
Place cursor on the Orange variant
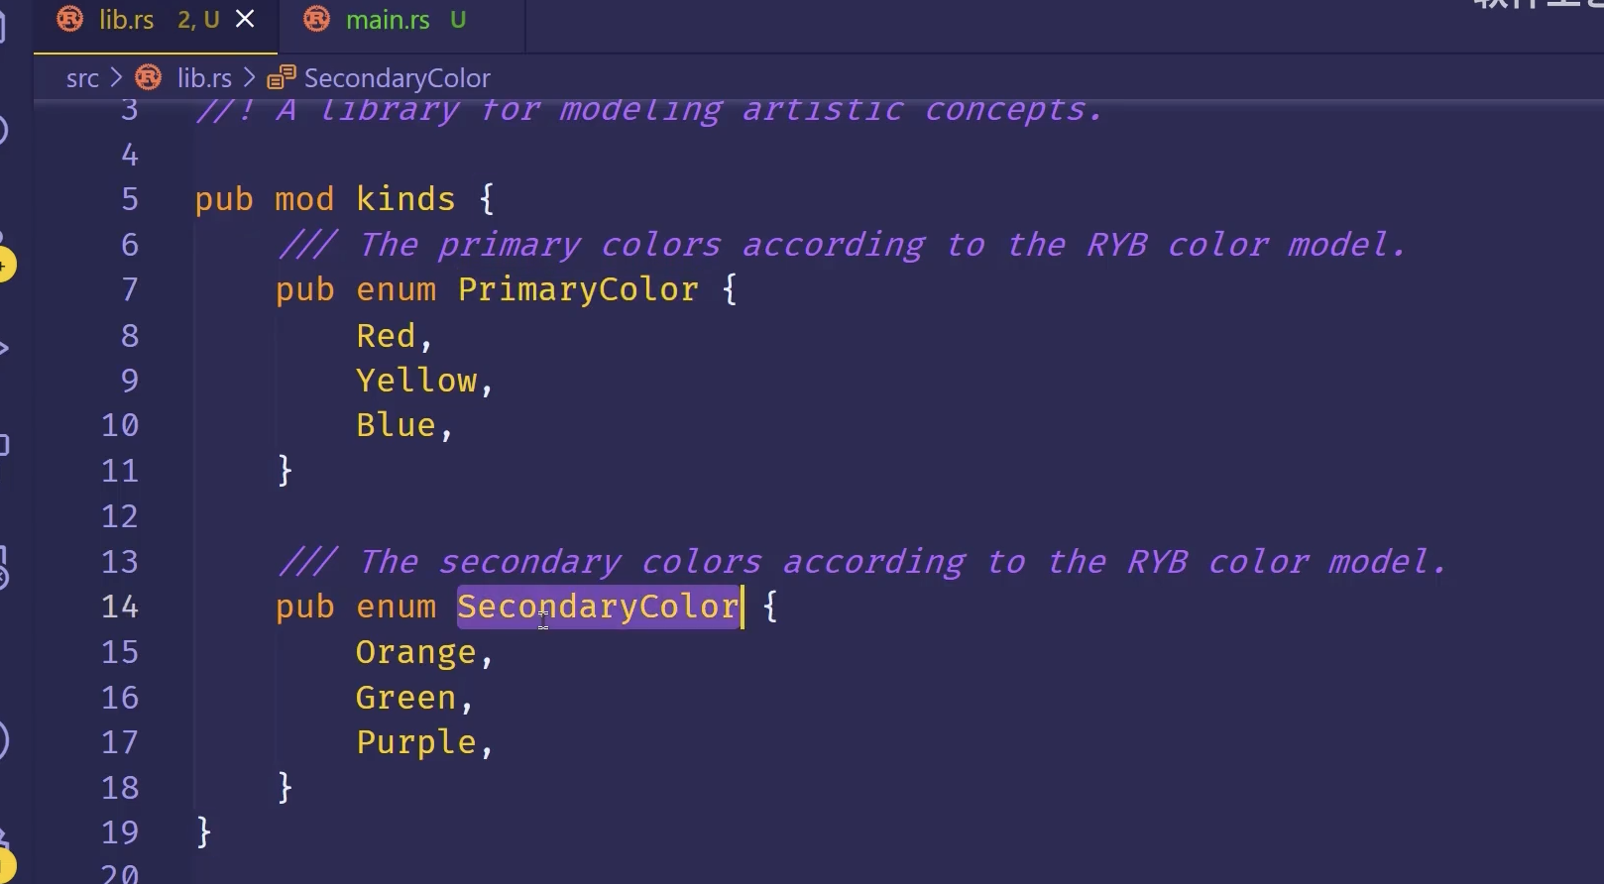[416, 652]
